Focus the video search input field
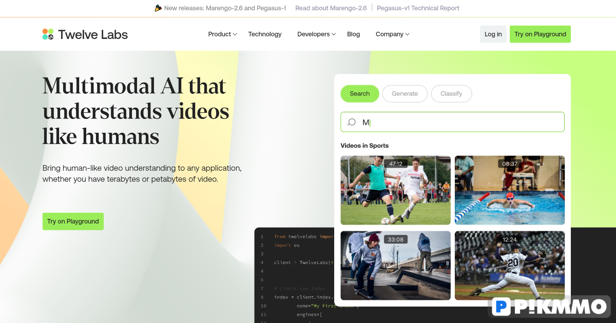Image resolution: width=616 pixels, height=323 pixels. click(452, 122)
